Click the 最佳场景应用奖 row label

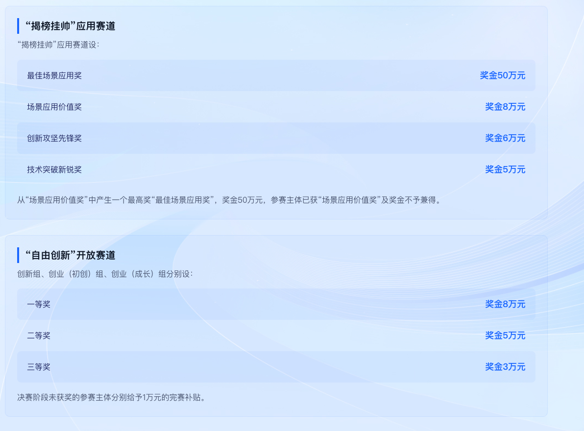[54, 75]
